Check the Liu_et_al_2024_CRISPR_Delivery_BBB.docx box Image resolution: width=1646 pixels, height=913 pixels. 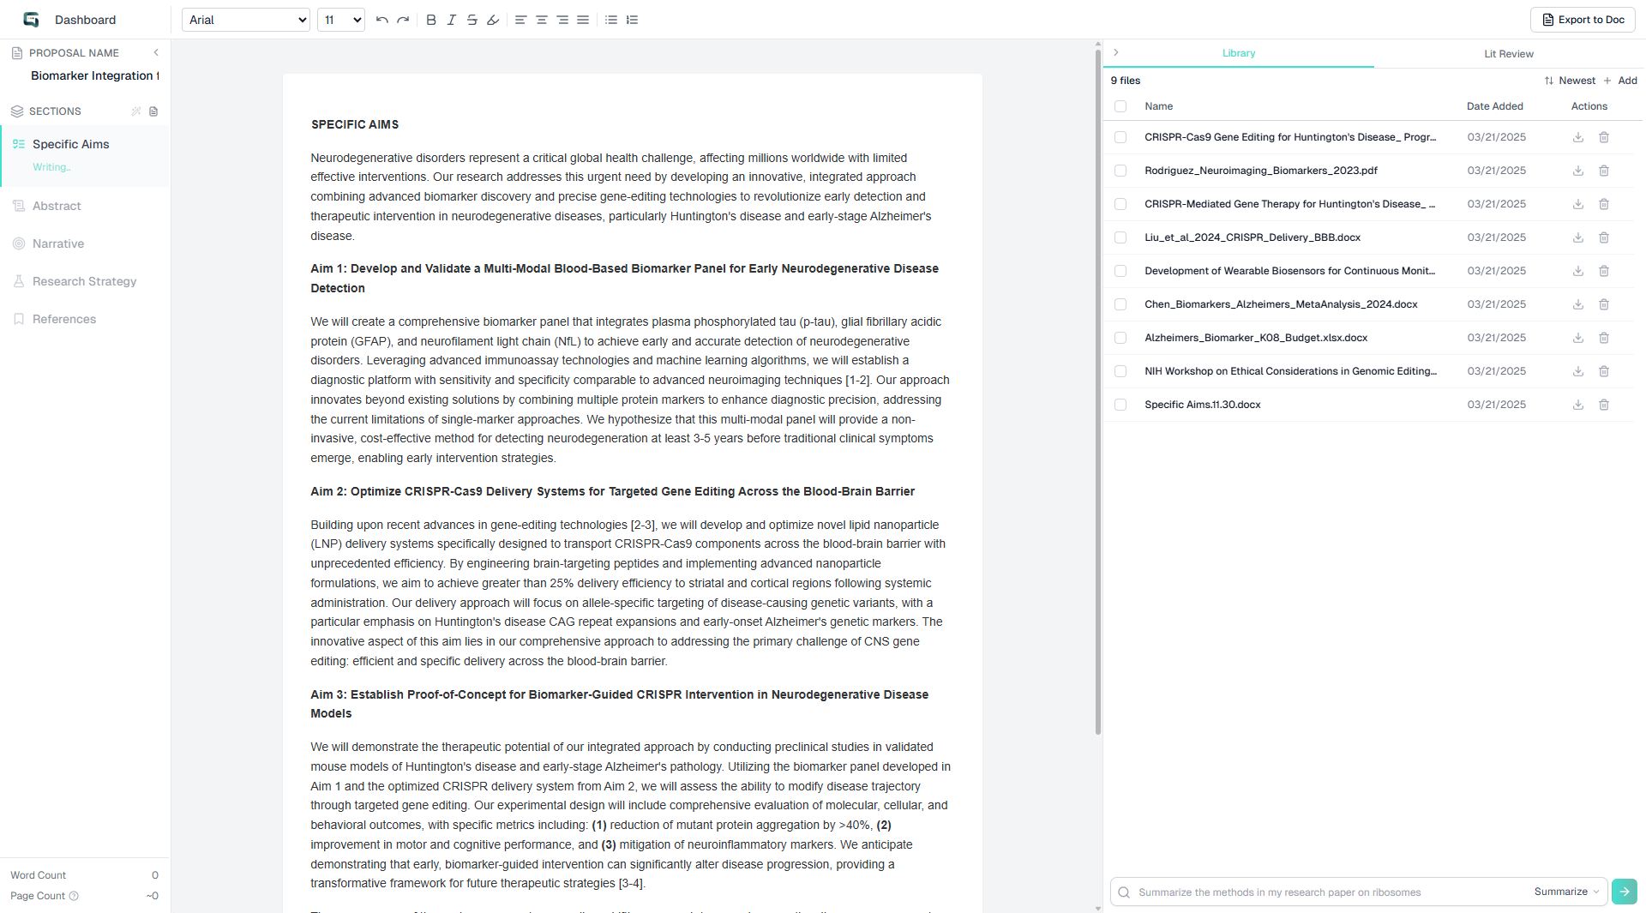(1120, 237)
